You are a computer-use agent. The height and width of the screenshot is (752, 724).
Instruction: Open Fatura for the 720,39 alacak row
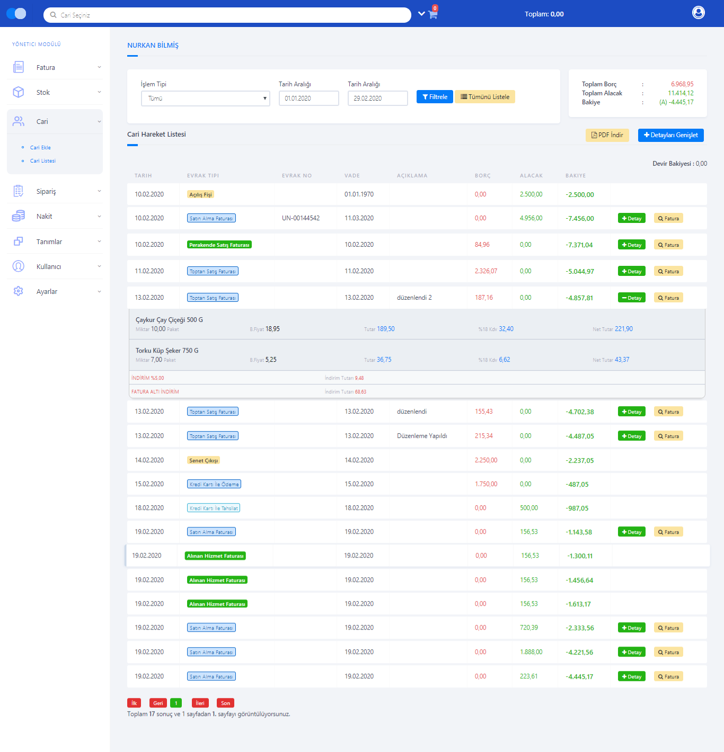[x=668, y=628]
